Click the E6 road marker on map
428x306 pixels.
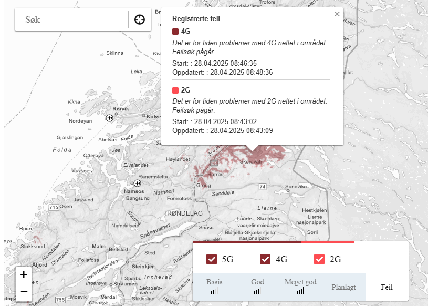pos(214,163)
